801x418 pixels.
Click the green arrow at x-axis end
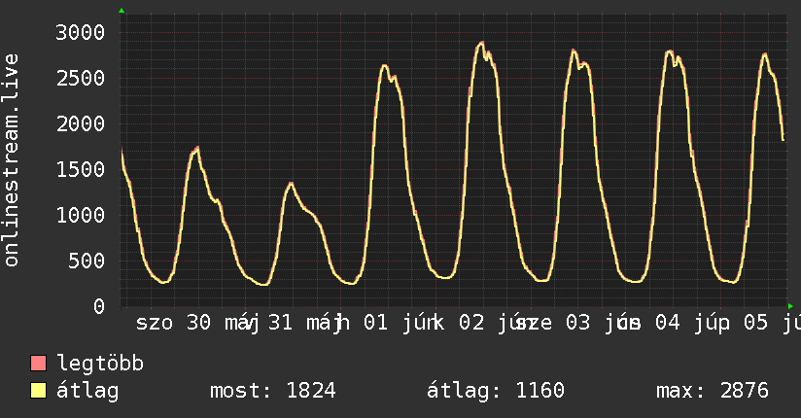[x=790, y=306]
